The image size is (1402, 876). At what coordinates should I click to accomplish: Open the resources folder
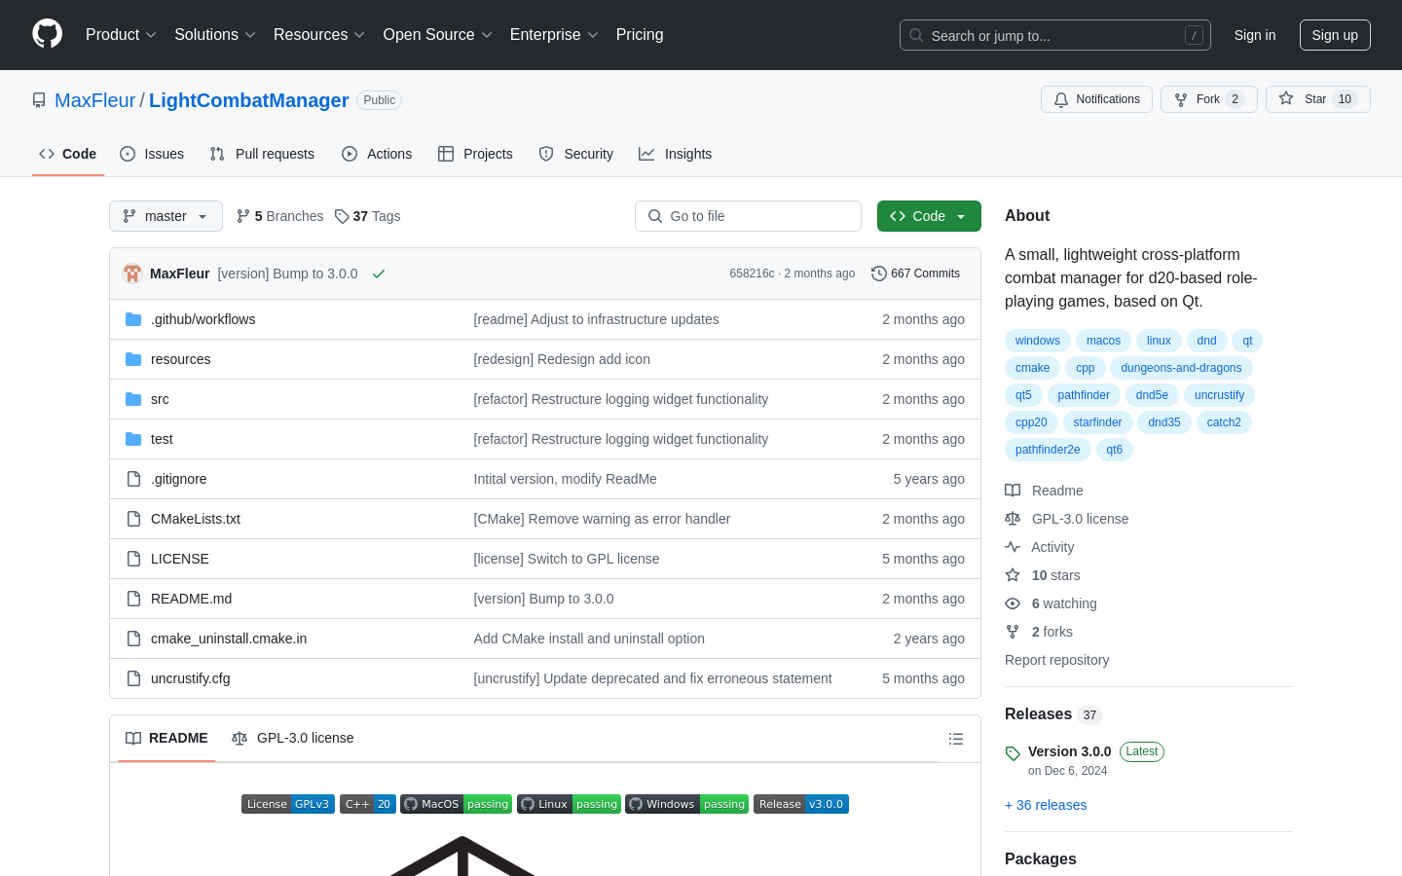[180, 359]
